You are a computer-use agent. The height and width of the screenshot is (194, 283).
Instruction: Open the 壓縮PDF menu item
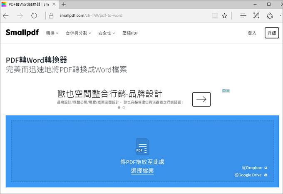point(130,33)
